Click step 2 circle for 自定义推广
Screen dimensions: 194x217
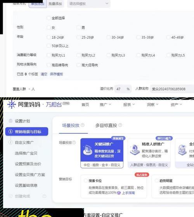click(10, 142)
